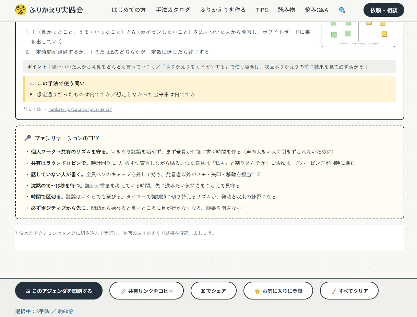Viewport: 417px width, 317px height.
Task: Click tip 共有はラウンドロビンで。
Action: coord(60,163)
